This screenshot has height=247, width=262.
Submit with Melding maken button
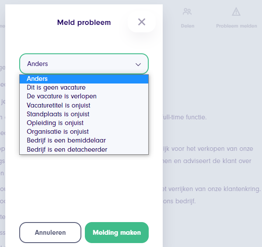point(117,233)
